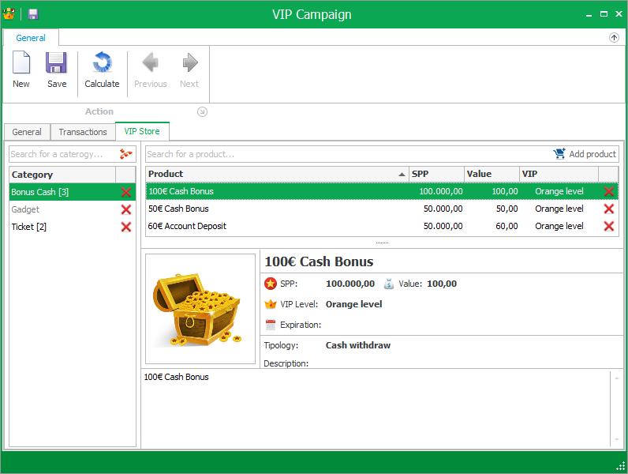Focus the category search field
The image size is (628, 474).
64,154
